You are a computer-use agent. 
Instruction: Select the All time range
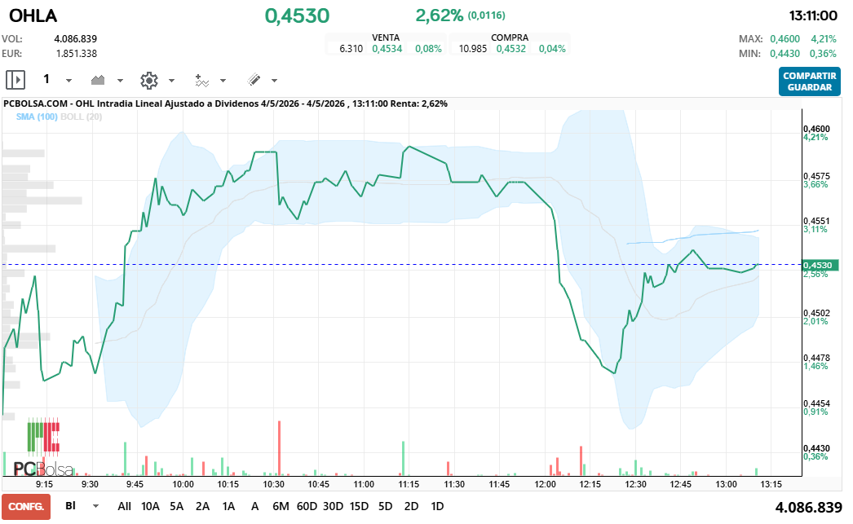tap(124, 507)
